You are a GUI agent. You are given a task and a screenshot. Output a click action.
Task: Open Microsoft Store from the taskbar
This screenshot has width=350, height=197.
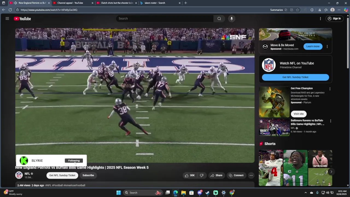pos(191,193)
